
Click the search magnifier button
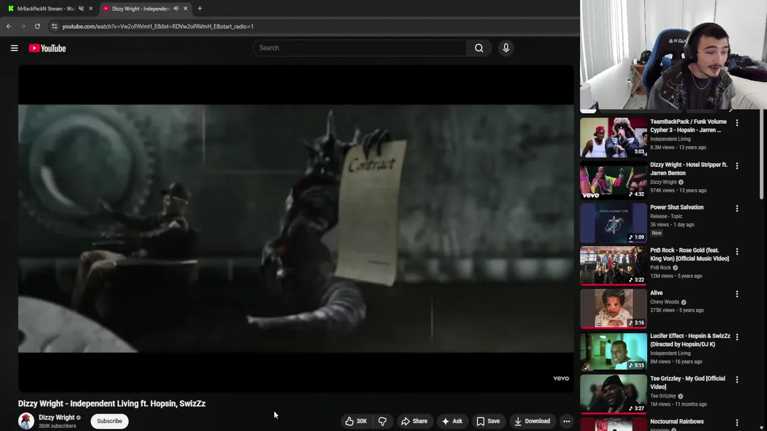479,48
